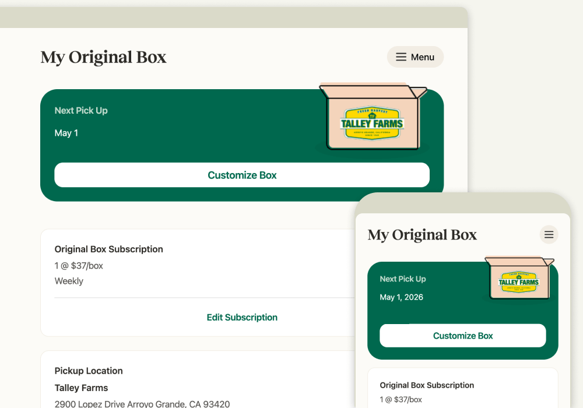The height and width of the screenshot is (408, 583).
Task: Click the May 1, 2026 date in mobile view
Action: tap(401, 297)
